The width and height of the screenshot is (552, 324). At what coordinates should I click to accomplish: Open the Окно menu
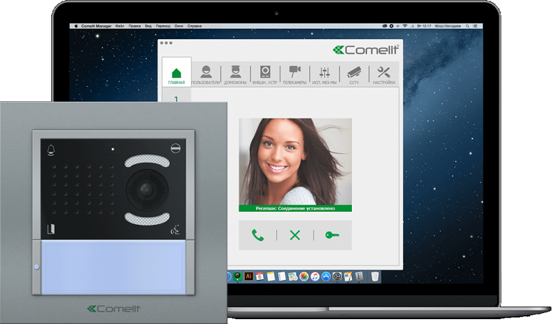[x=179, y=26]
